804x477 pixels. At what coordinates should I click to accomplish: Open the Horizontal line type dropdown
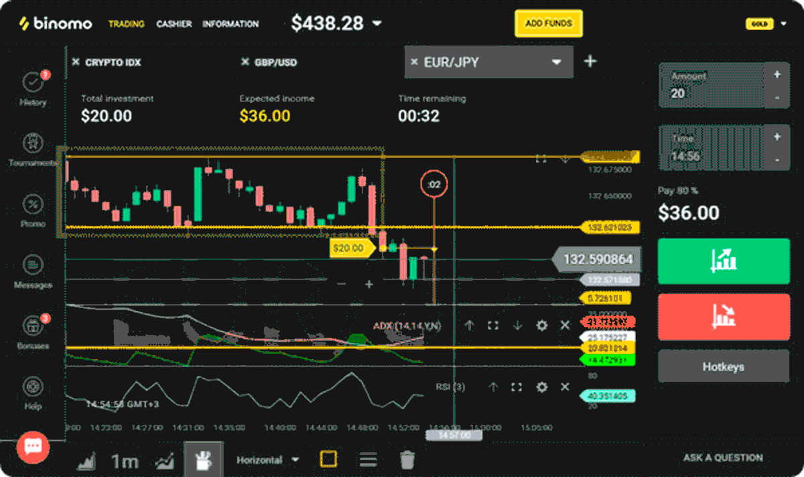coord(269,460)
